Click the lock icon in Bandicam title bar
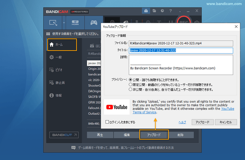The width and height of the screenshot is (245, 160). (x=146, y=11)
